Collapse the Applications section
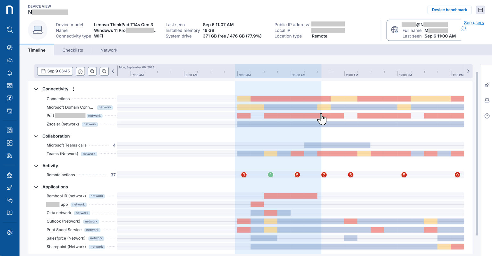 [36, 187]
